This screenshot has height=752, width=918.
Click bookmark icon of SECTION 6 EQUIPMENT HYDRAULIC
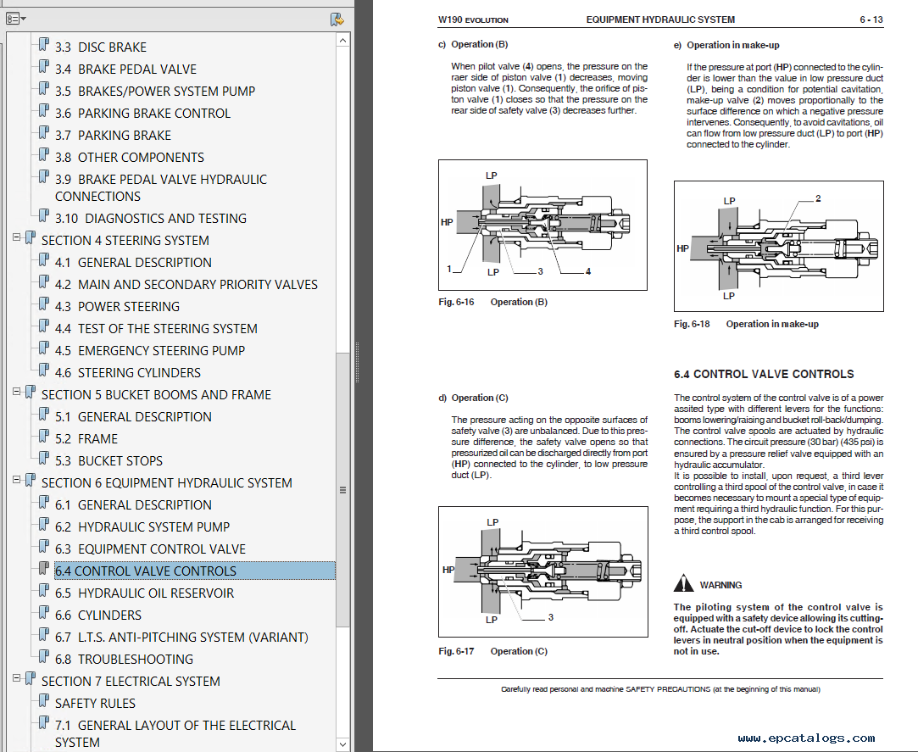pos(31,481)
